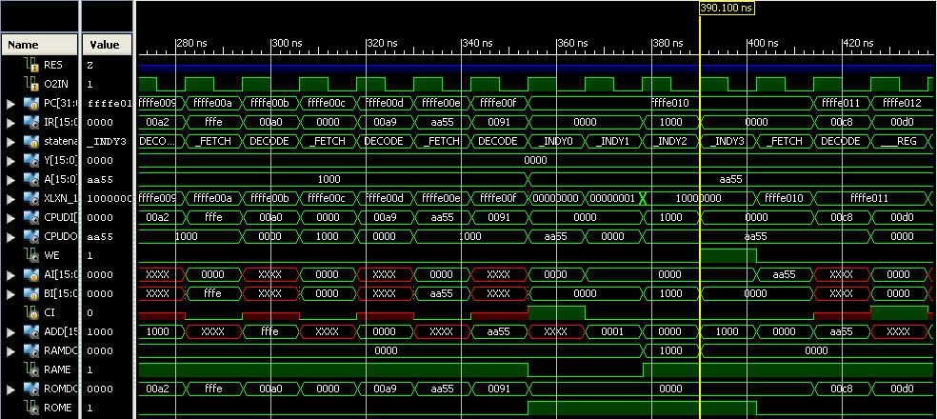Click the 390.100 ns cursor time label
The image size is (937, 419).
[726, 8]
